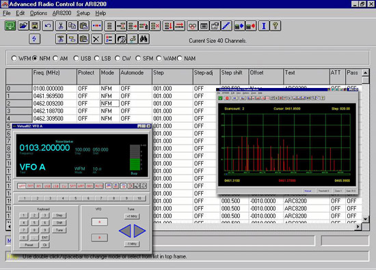Click the channel table scroll up arrow
Screen dimensions: 376x270
(x=366, y=72)
